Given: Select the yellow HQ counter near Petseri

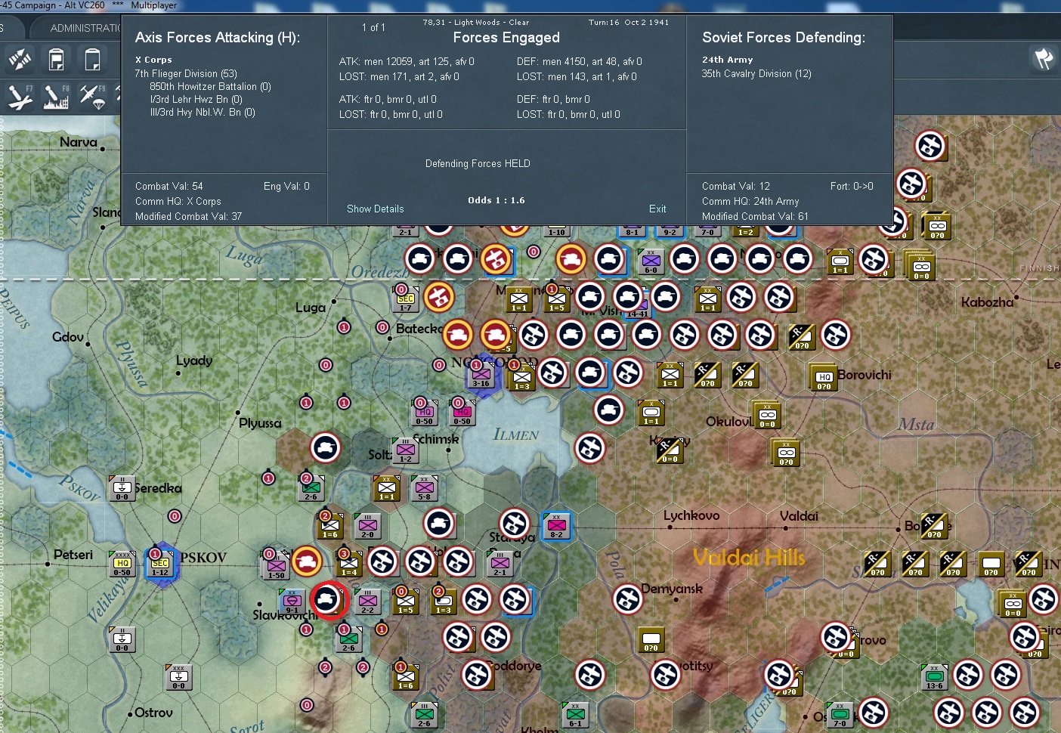Looking at the screenshot, I should tap(122, 563).
